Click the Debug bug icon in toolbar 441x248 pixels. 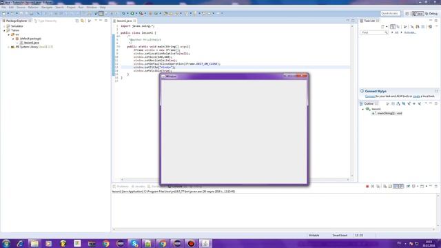(123, 13)
